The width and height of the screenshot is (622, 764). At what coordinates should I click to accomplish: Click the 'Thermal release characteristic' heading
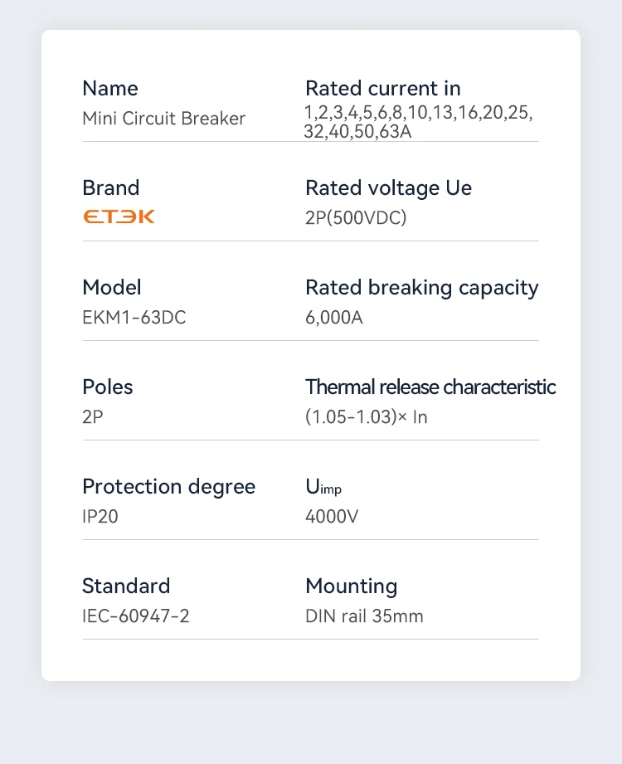coord(430,387)
